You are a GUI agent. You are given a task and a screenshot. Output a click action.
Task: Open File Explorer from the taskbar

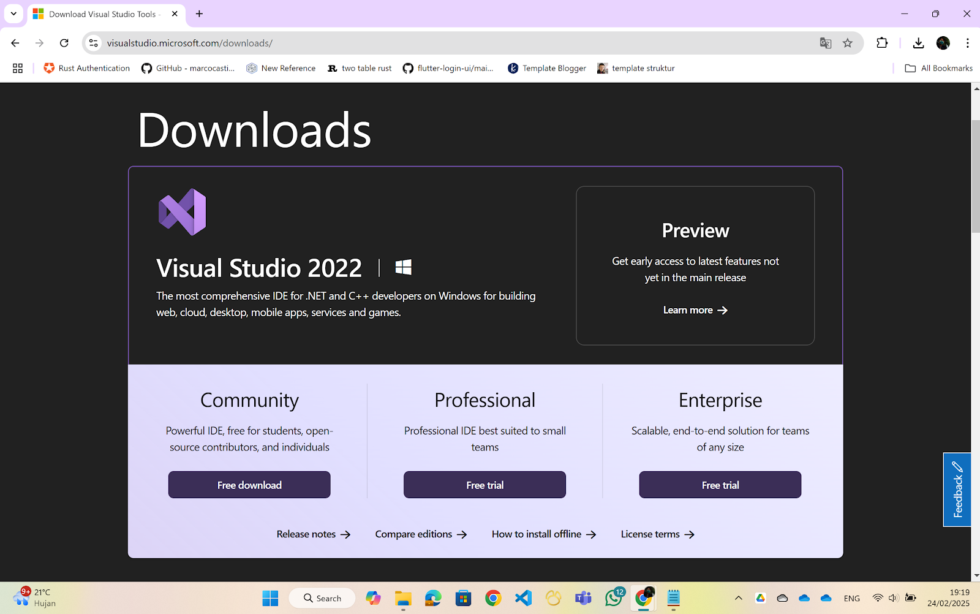403,598
